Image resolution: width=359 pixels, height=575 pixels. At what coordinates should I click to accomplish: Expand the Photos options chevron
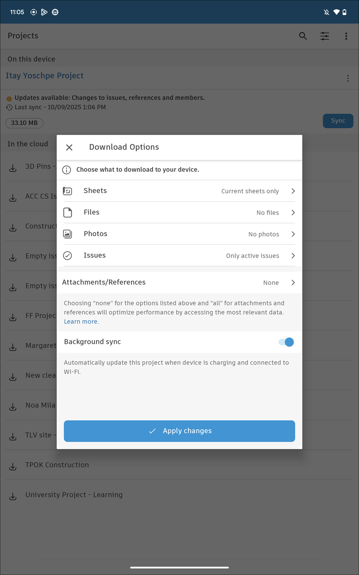(293, 234)
